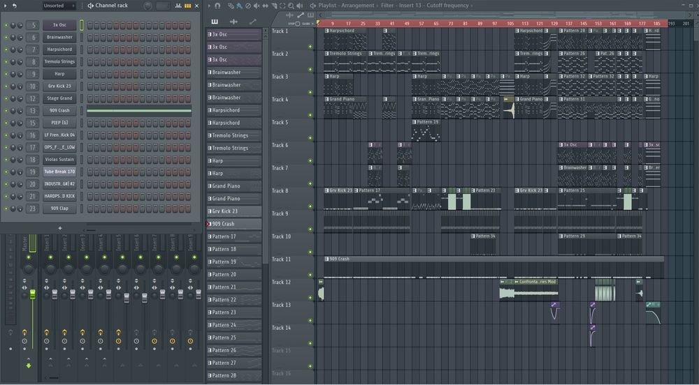Image resolution: width=699 pixels, height=385 pixels.
Task: Click the magnet snap icon in Playlist toolbar
Action: click(217, 6)
